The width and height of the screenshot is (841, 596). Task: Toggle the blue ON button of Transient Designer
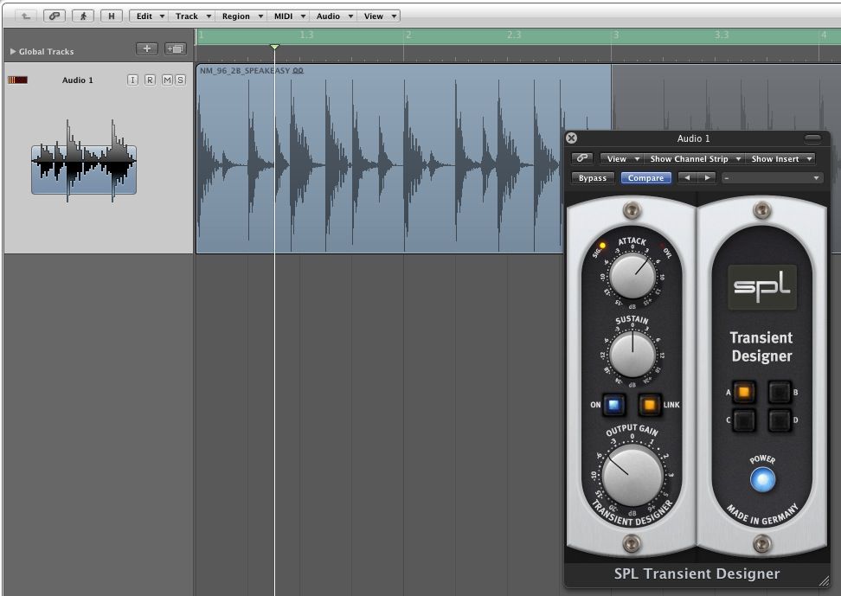tap(613, 405)
